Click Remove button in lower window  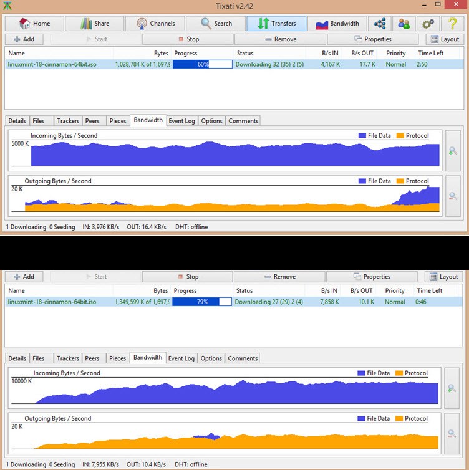(279, 276)
